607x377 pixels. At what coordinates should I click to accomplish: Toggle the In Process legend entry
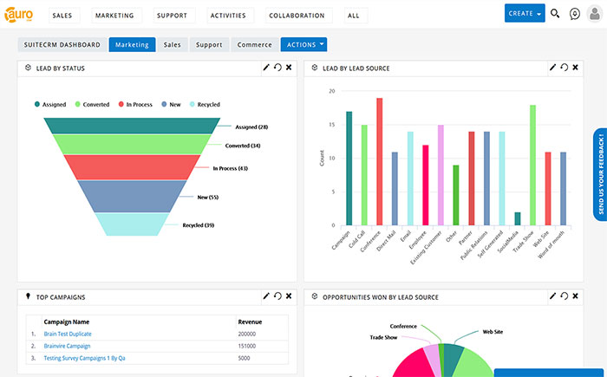pos(135,105)
